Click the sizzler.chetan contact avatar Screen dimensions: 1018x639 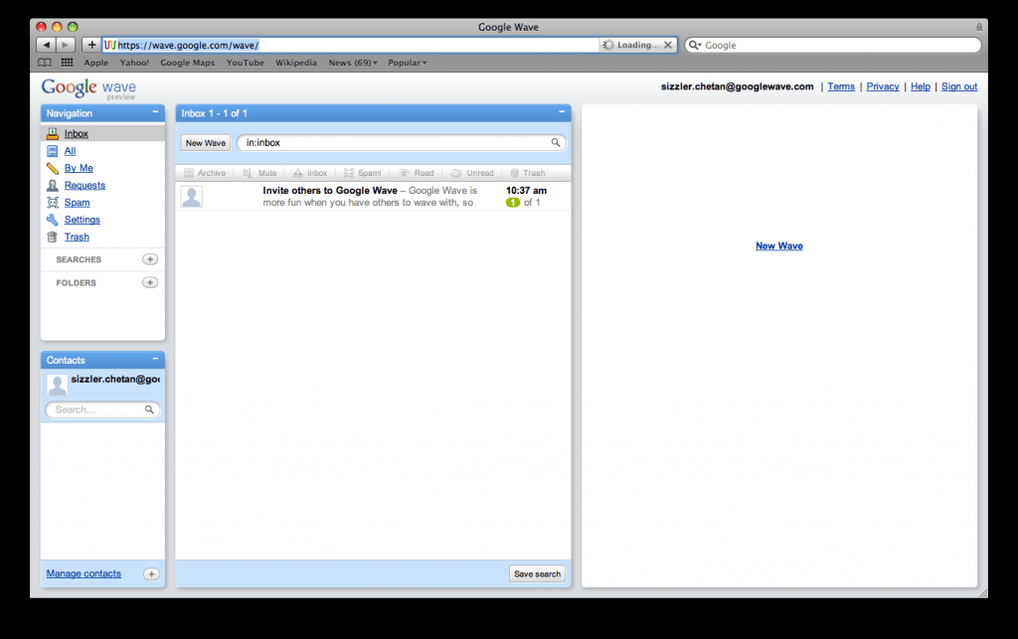57,385
